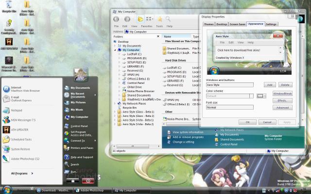Click the Search magnifier toolbar icon
The height and width of the screenshot is (194, 311).
pyautogui.click(x=168, y=19)
